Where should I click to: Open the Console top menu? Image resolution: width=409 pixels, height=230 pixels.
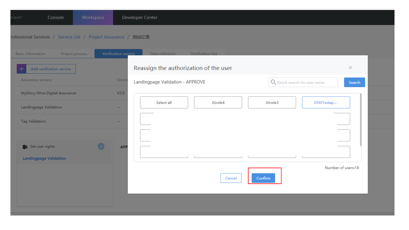[56, 17]
